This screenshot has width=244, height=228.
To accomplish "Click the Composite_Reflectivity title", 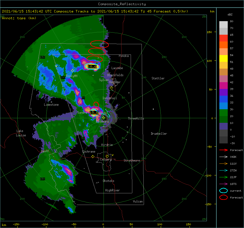I will click(x=122, y=4).
